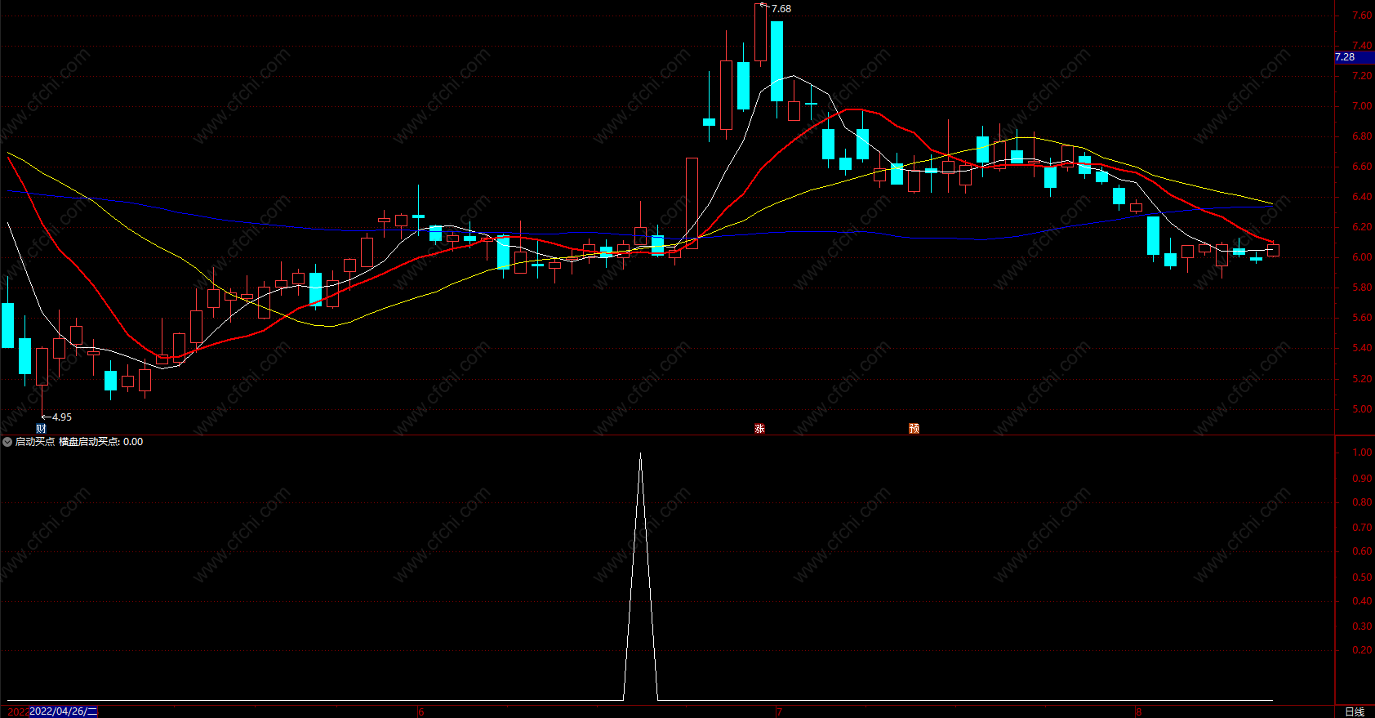Click the 4.95 low price annotation
The image size is (1375, 718).
[x=61, y=417]
